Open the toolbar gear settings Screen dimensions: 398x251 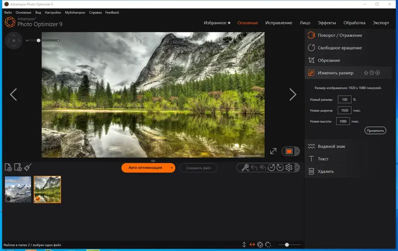(x=289, y=167)
